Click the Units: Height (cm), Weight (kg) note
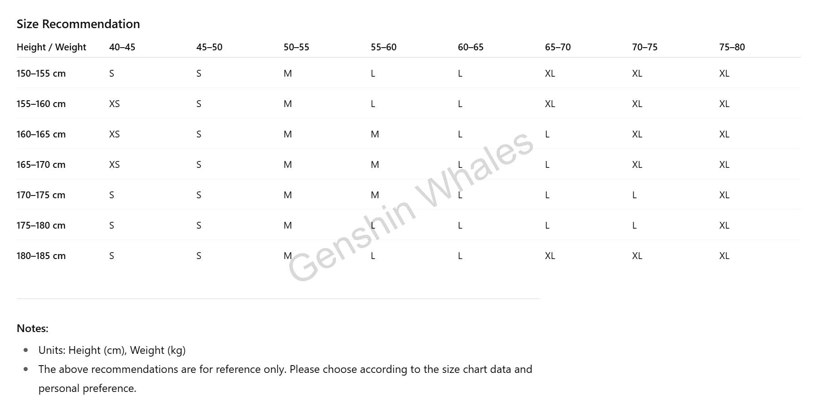Image resolution: width=819 pixels, height=411 pixels. pyautogui.click(x=112, y=350)
